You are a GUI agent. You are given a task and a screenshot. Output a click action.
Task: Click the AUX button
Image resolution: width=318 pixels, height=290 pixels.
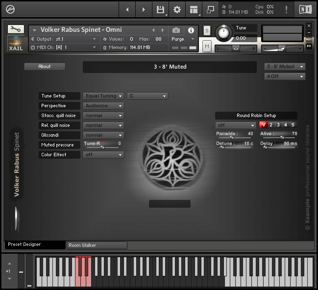[309, 39]
